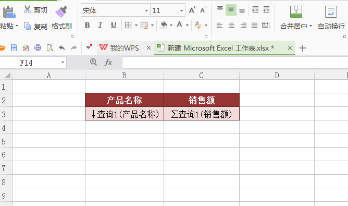Viewport: 348px width, 206px height.
Task: Select the Format Painter (格式刷) tool
Action: 61,18
